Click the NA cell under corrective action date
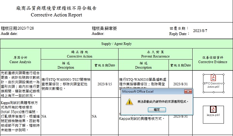 click(x=105, y=116)
